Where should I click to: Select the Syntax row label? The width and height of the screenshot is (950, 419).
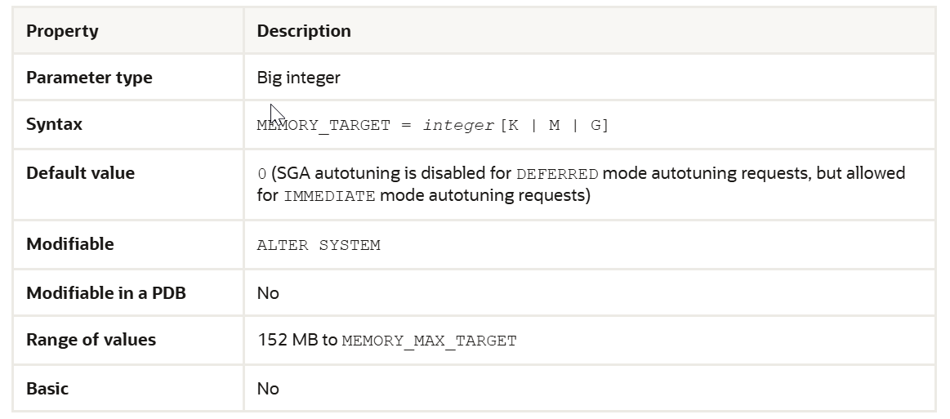tap(54, 125)
